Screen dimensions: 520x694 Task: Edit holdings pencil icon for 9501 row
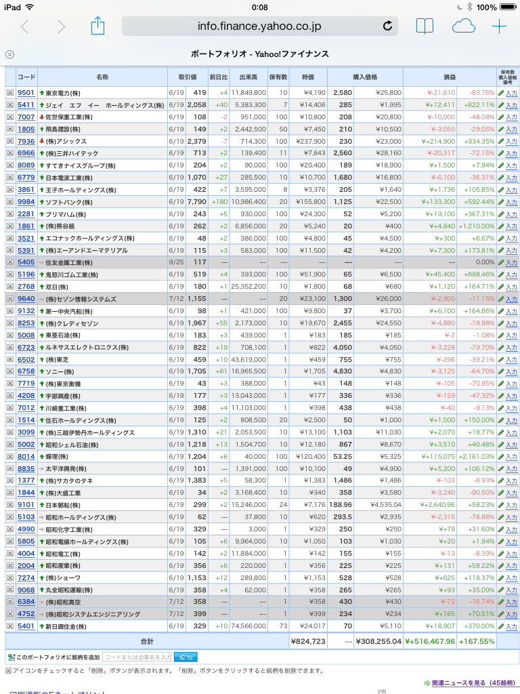pos(501,93)
